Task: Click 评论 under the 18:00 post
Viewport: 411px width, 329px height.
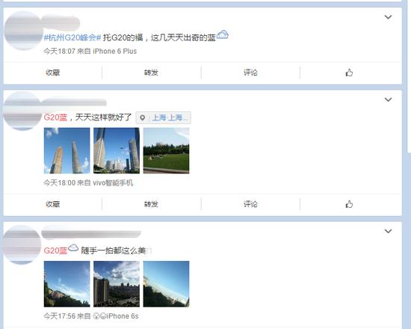Action: point(250,204)
